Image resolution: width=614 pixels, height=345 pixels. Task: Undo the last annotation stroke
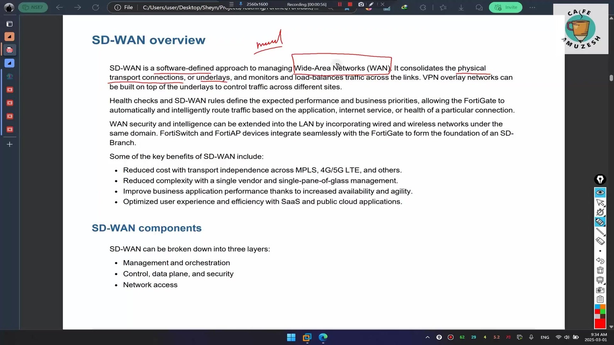(x=600, y=261)
